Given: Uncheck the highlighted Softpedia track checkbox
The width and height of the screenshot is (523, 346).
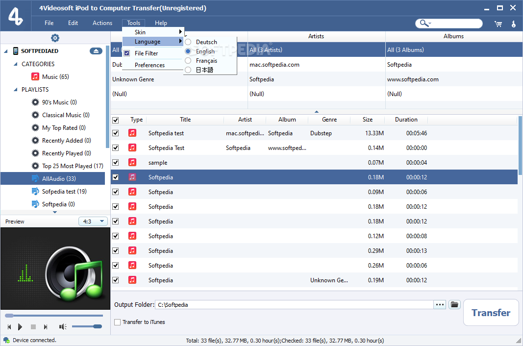Looking at the screenshot, I should (x=115, y=177).
